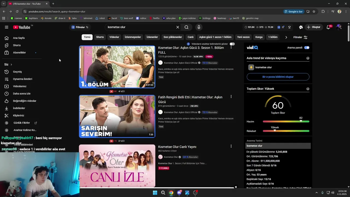Click the vidIQ blue logo icon in header

click(x=279, y=27)
